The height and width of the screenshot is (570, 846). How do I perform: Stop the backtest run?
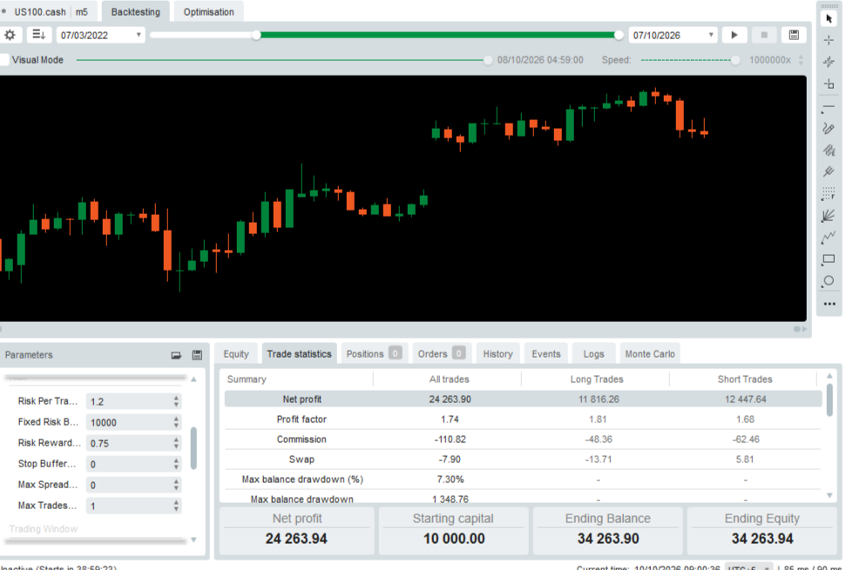click(764, 35)
